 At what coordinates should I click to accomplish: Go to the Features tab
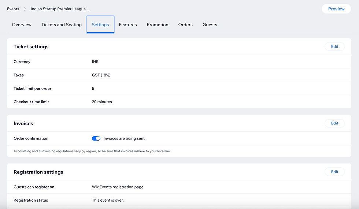coord(128,25)
